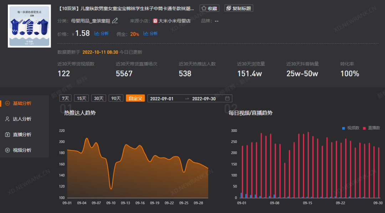Screen dimensions: 385x213
Task: Open start date 2022-09-01 picker
Action: pos(162,98)
